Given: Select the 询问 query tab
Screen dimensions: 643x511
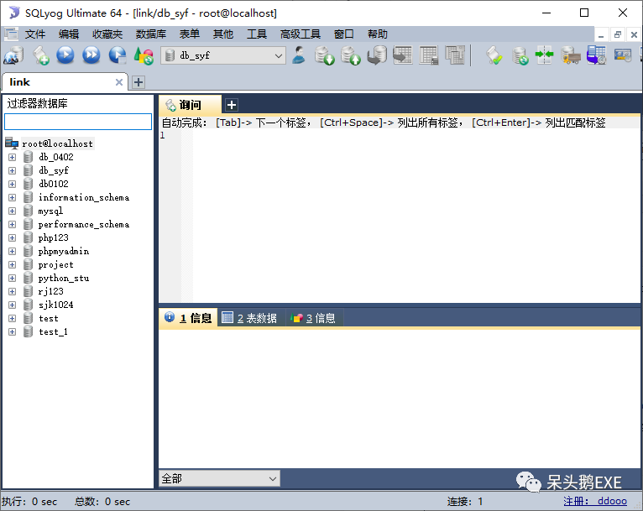Looking at the screenshot, I should [190, 105].
